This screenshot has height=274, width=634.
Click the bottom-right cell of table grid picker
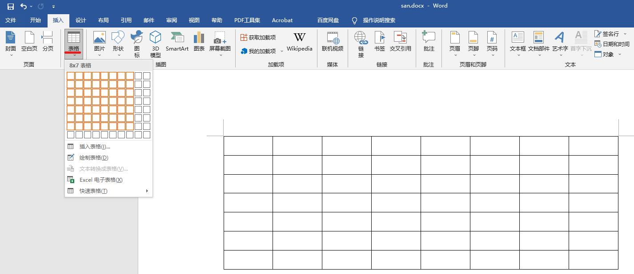tap(147, 135)
